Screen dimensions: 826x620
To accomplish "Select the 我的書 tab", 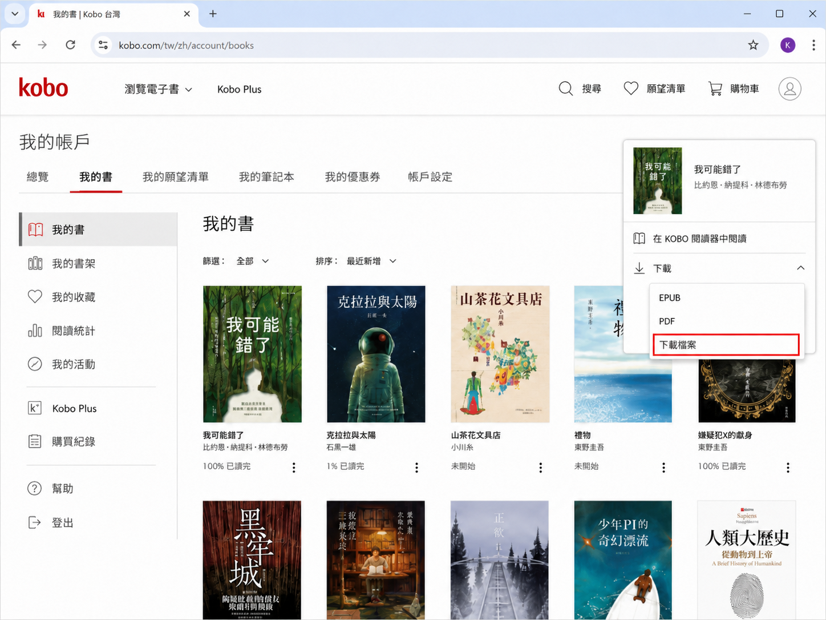I will (x=96, y=177).
